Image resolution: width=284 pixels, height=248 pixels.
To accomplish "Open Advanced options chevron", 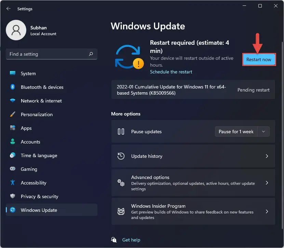I will point(267,183).
